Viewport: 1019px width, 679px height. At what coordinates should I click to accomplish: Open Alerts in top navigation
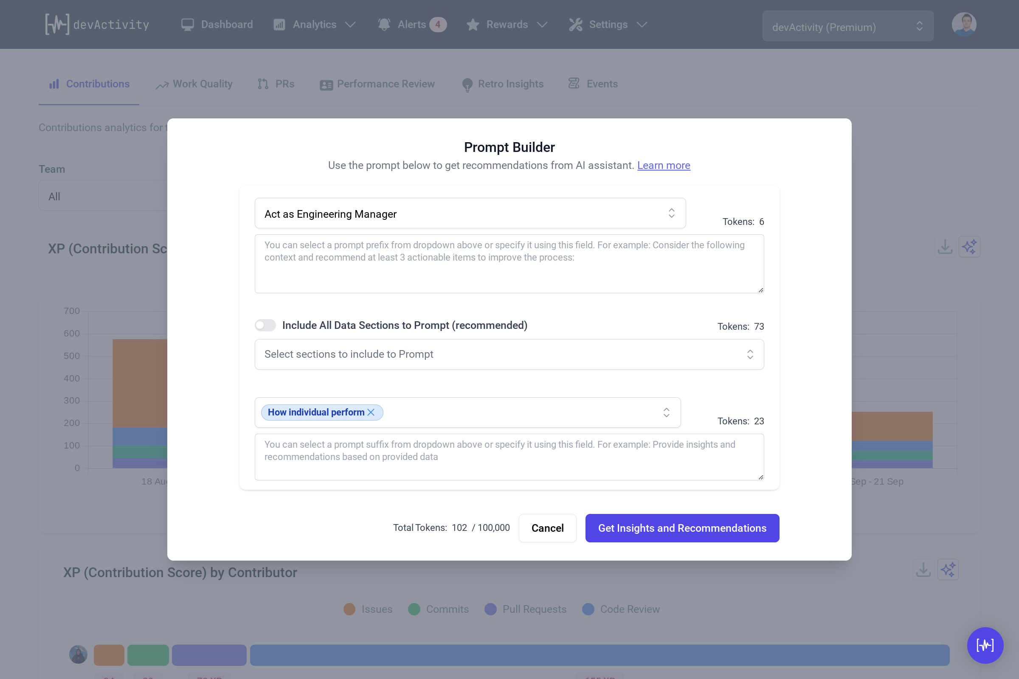(x=411, y=24)
